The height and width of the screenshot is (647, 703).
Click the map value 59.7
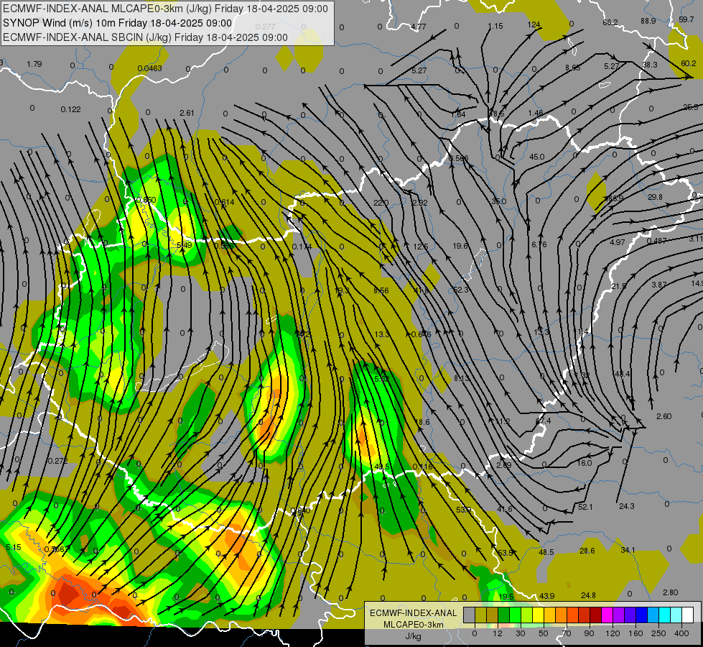[x=686, y=19]
